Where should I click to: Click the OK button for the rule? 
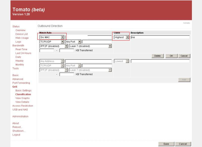click(171, 56)
